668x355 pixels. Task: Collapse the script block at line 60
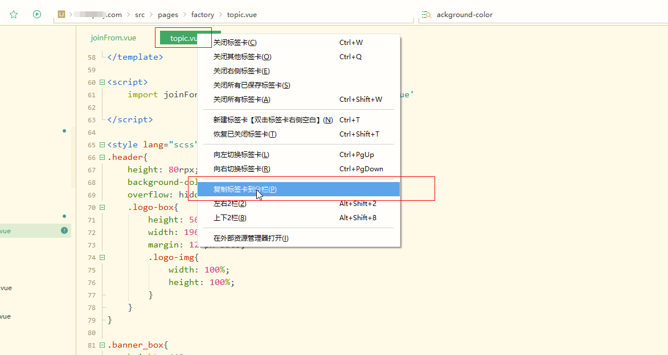[x=103, y=82]
